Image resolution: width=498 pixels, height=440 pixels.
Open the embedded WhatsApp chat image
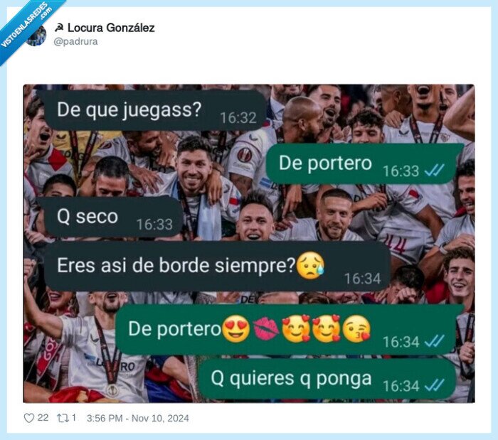click(x=249, y=244)
